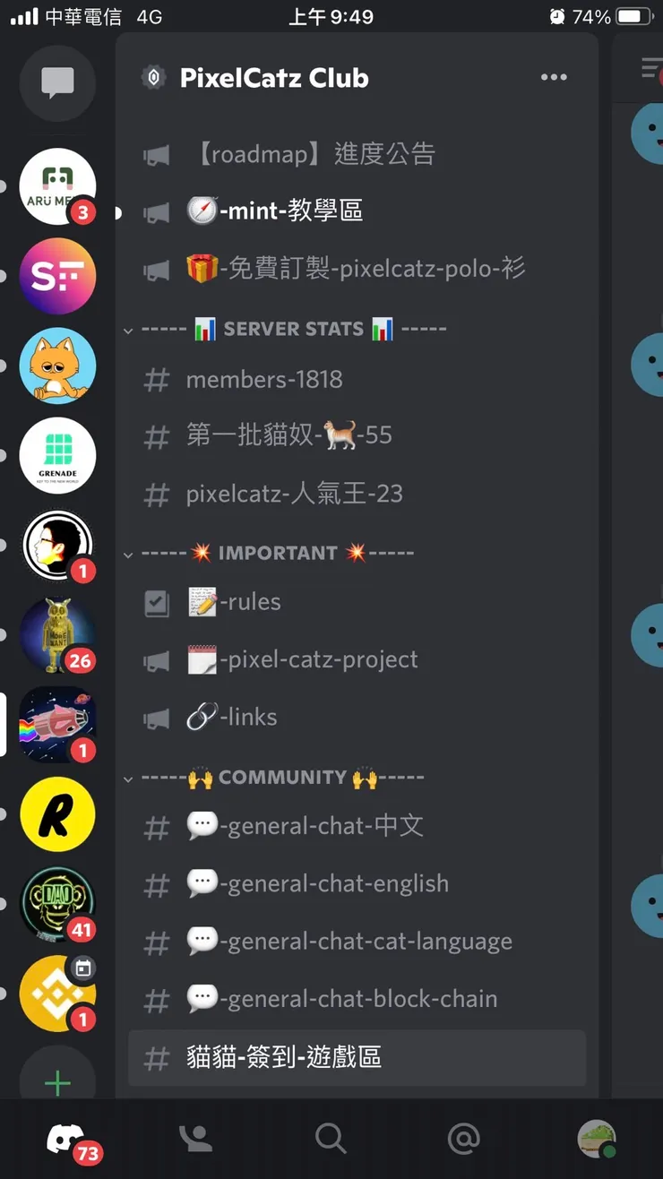
Task: Open the user profile avatar tab
Action: tap(597, 1139)
